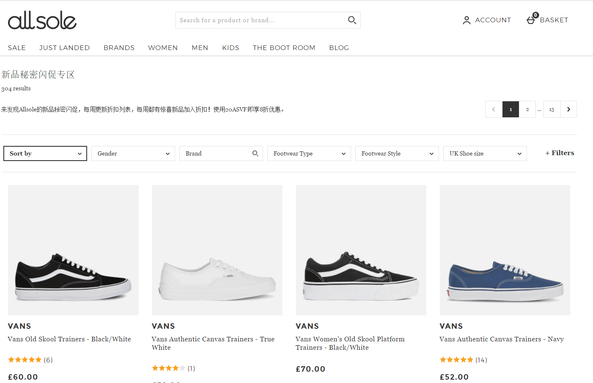Expand the Footwear Style dropdown
Image resolution: width=593 pixels, height=383 pixels.
[397, 153]
